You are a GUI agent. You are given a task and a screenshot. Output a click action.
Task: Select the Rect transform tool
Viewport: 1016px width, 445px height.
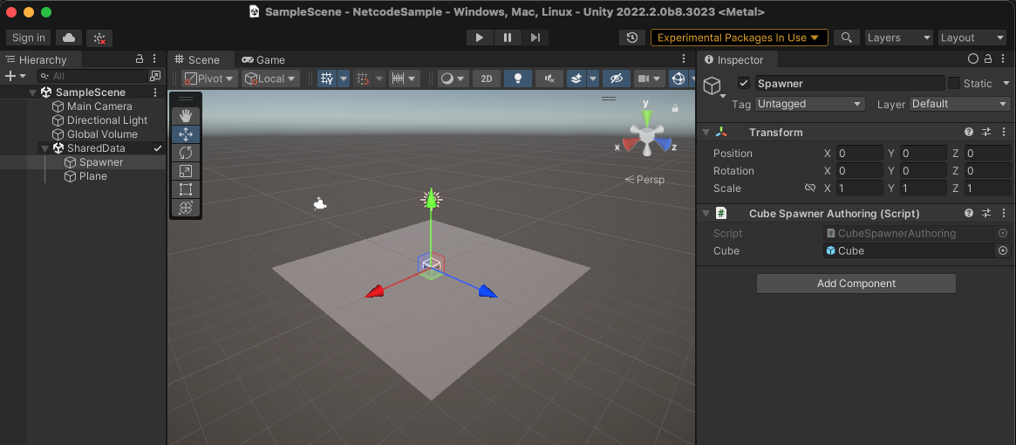coord(185,189)
